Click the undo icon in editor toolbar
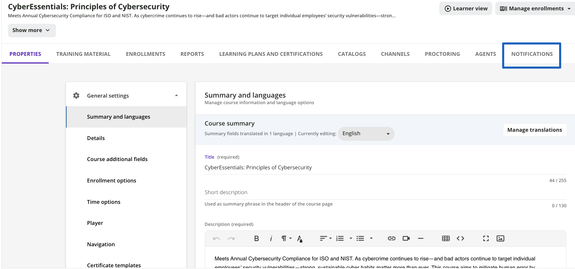 pos(217,238)
